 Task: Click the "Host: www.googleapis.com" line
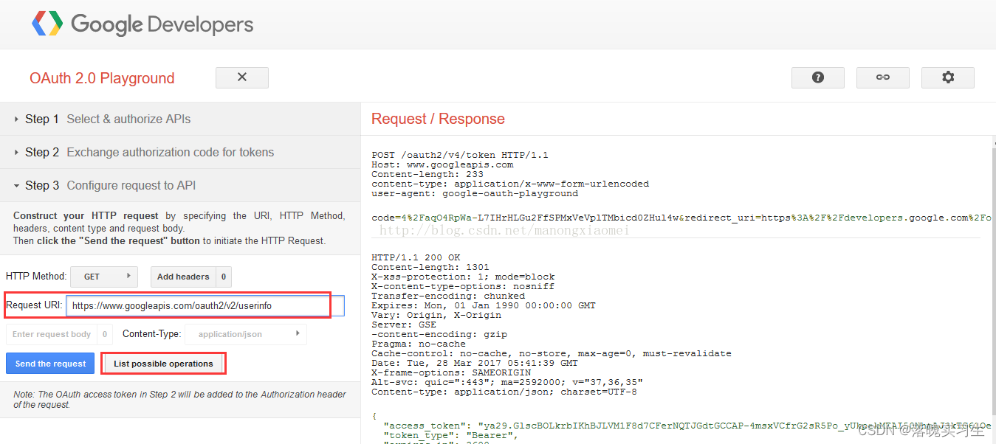tap(442, 165)
